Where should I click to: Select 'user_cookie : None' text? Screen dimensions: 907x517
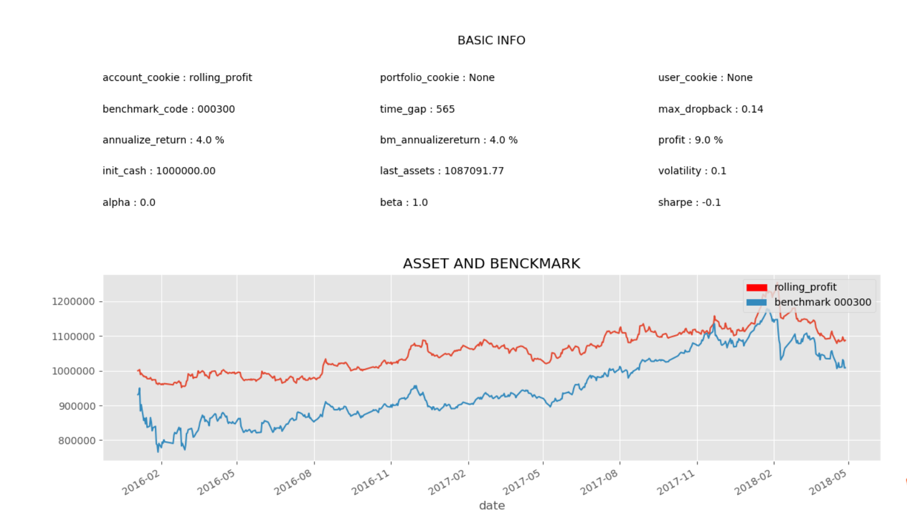[705, 78]
